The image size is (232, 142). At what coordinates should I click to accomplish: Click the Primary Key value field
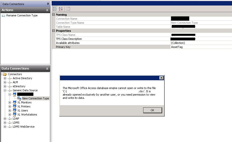(200, 47)
